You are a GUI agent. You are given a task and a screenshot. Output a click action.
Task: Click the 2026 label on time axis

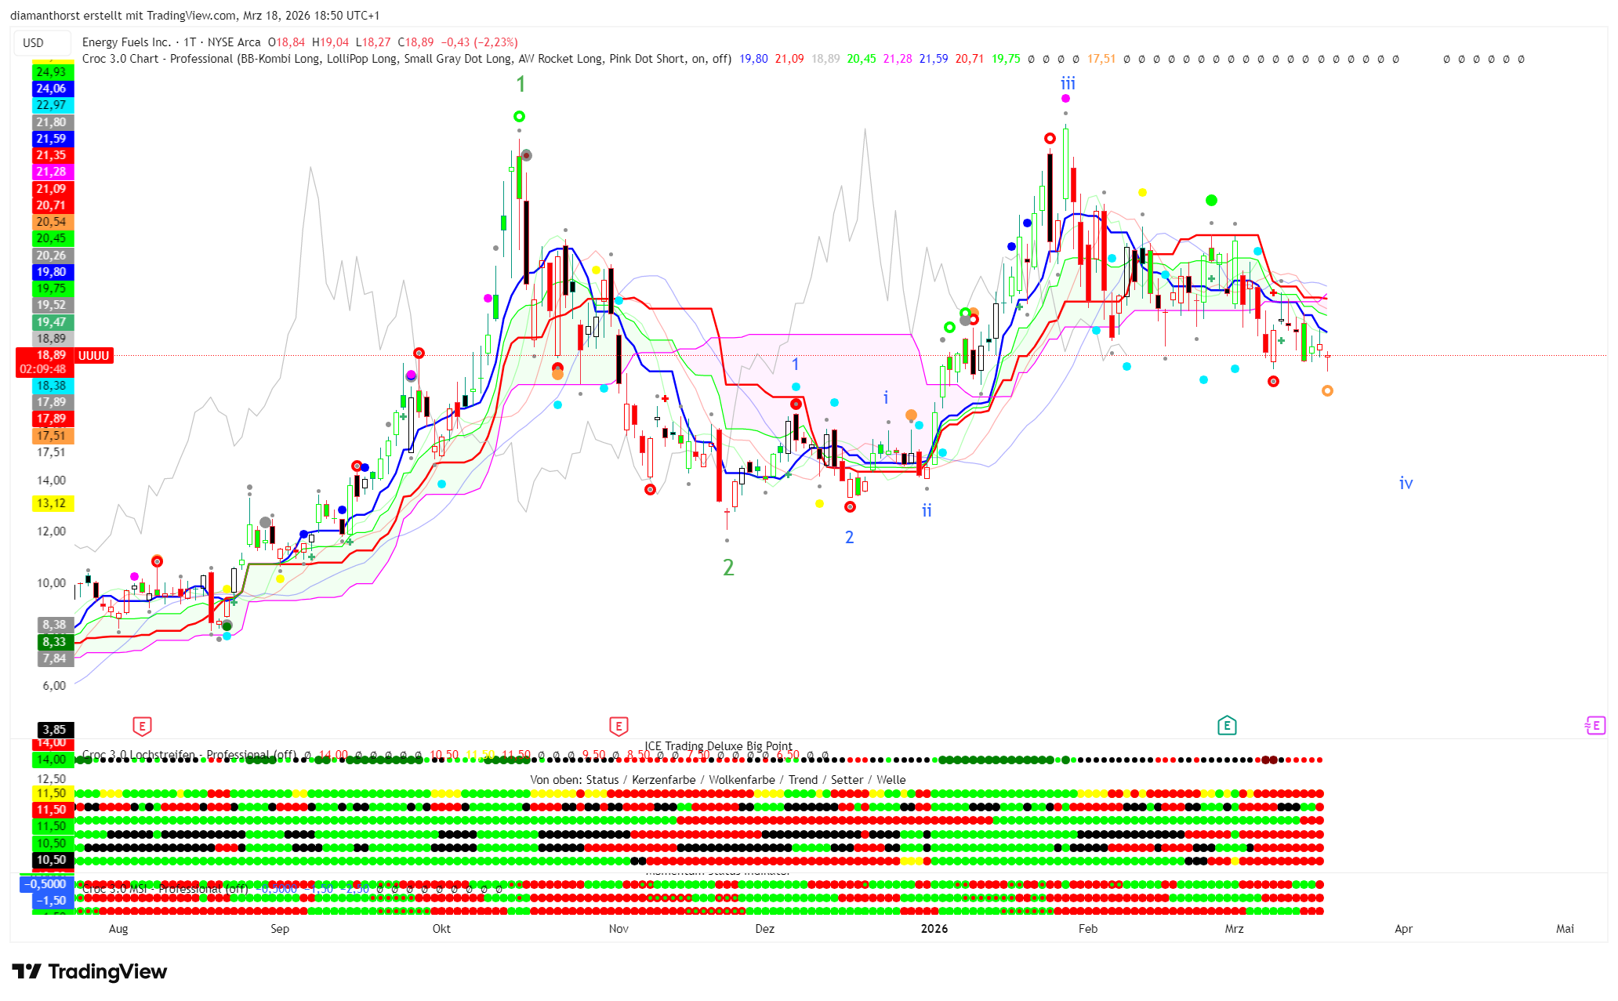click(x=934, y=929)
